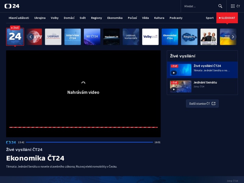
Task: Open the Ekonomika ČT24 show tile
Action: (x=170, y=37)
